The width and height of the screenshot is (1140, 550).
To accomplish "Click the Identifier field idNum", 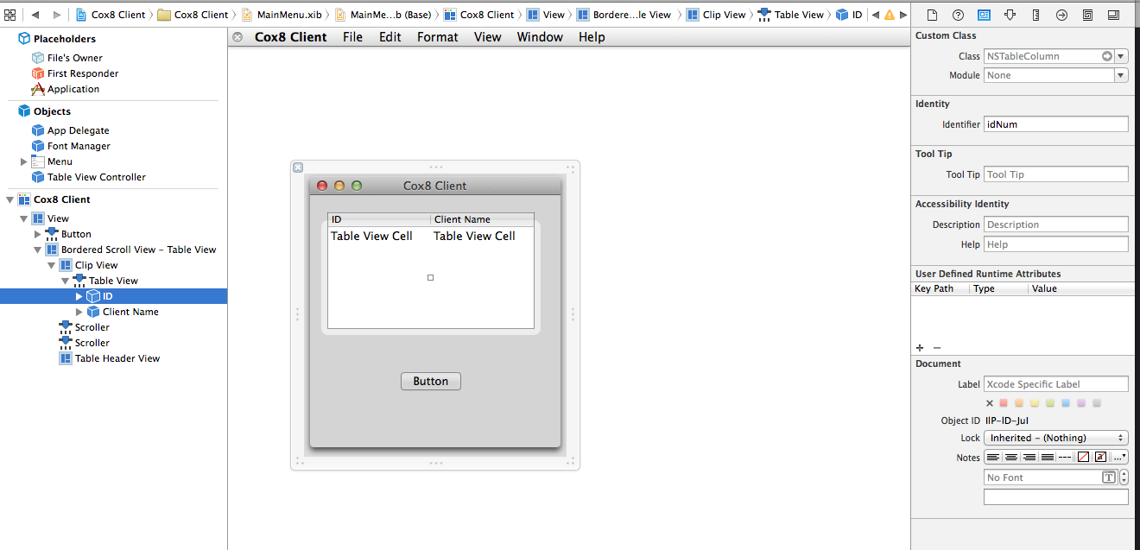I will (x=1056, y=124).
